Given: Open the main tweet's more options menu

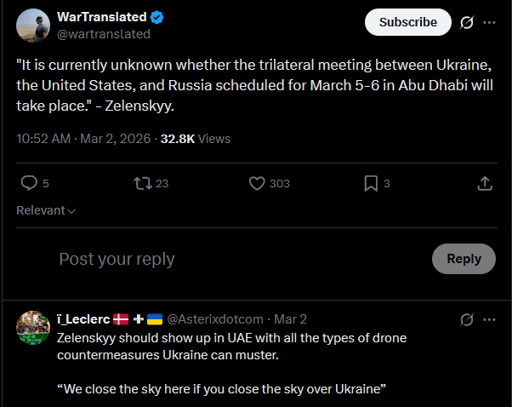Looking at the screenshot, I should [489, 22].
